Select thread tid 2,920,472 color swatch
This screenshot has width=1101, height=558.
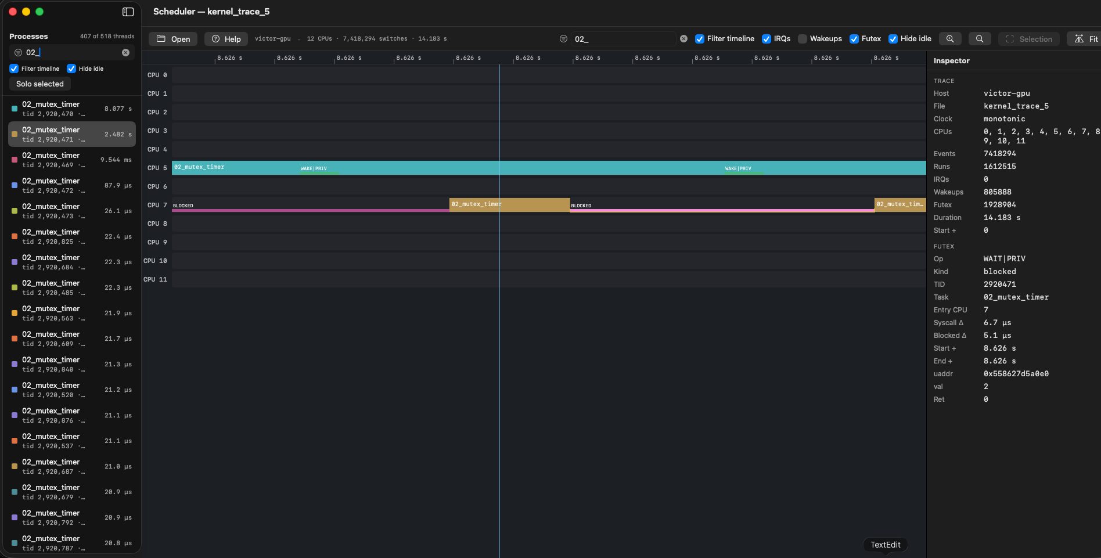(15, 185)
